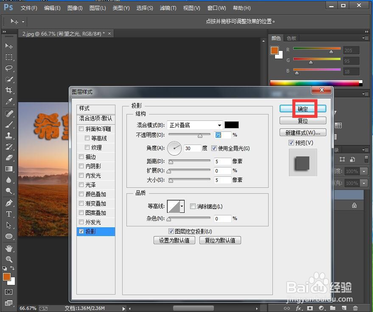Click the OK button in Layer Style dialog

pyautogui.click(x=303, y=108)
